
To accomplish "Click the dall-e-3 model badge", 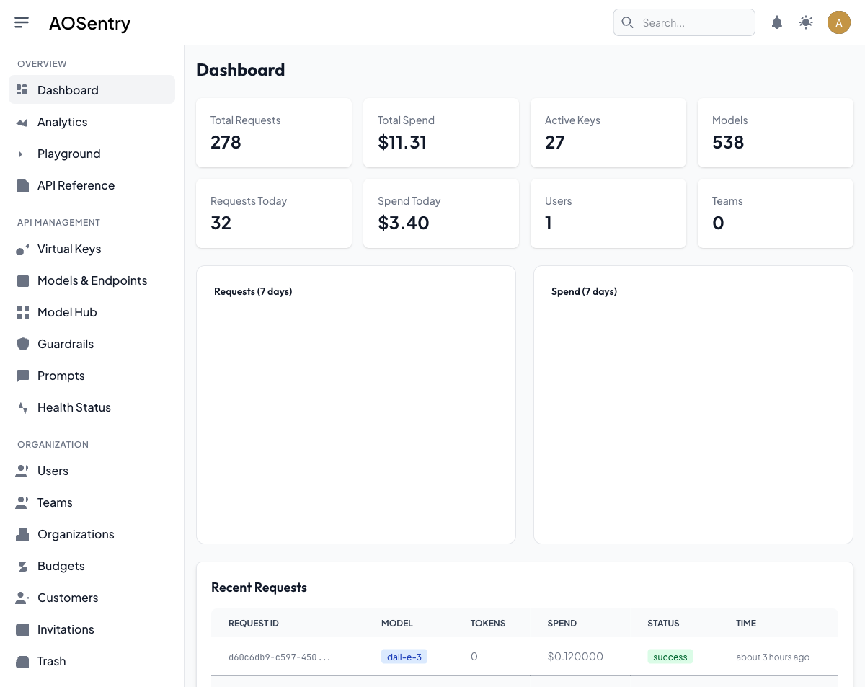I will (x=404, y=656).
